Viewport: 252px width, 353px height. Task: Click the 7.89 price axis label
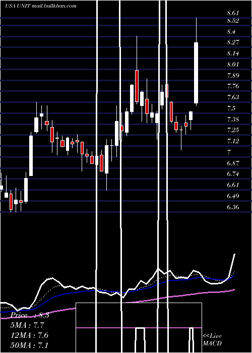pyautogui.click(x=233, y=76)
